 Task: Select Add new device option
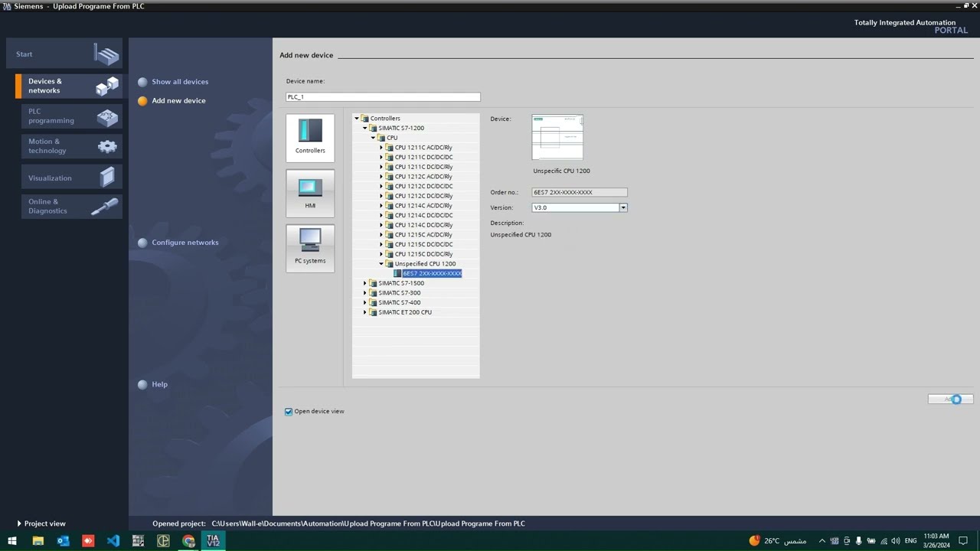point(178,101)
